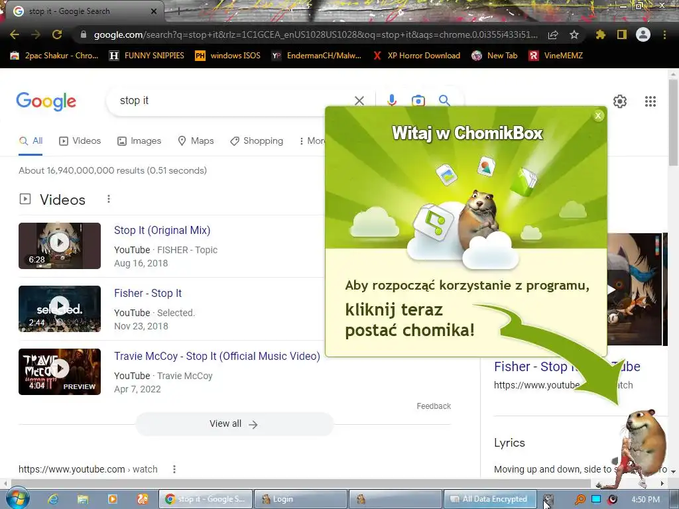Open the 'Fisher - Stop It' video link
This screenshot has height=509, width=679.
click(x=148, y=293)
